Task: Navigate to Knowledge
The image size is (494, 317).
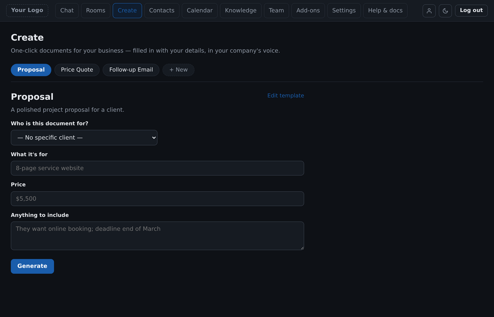Action: [x=241, y=10]
